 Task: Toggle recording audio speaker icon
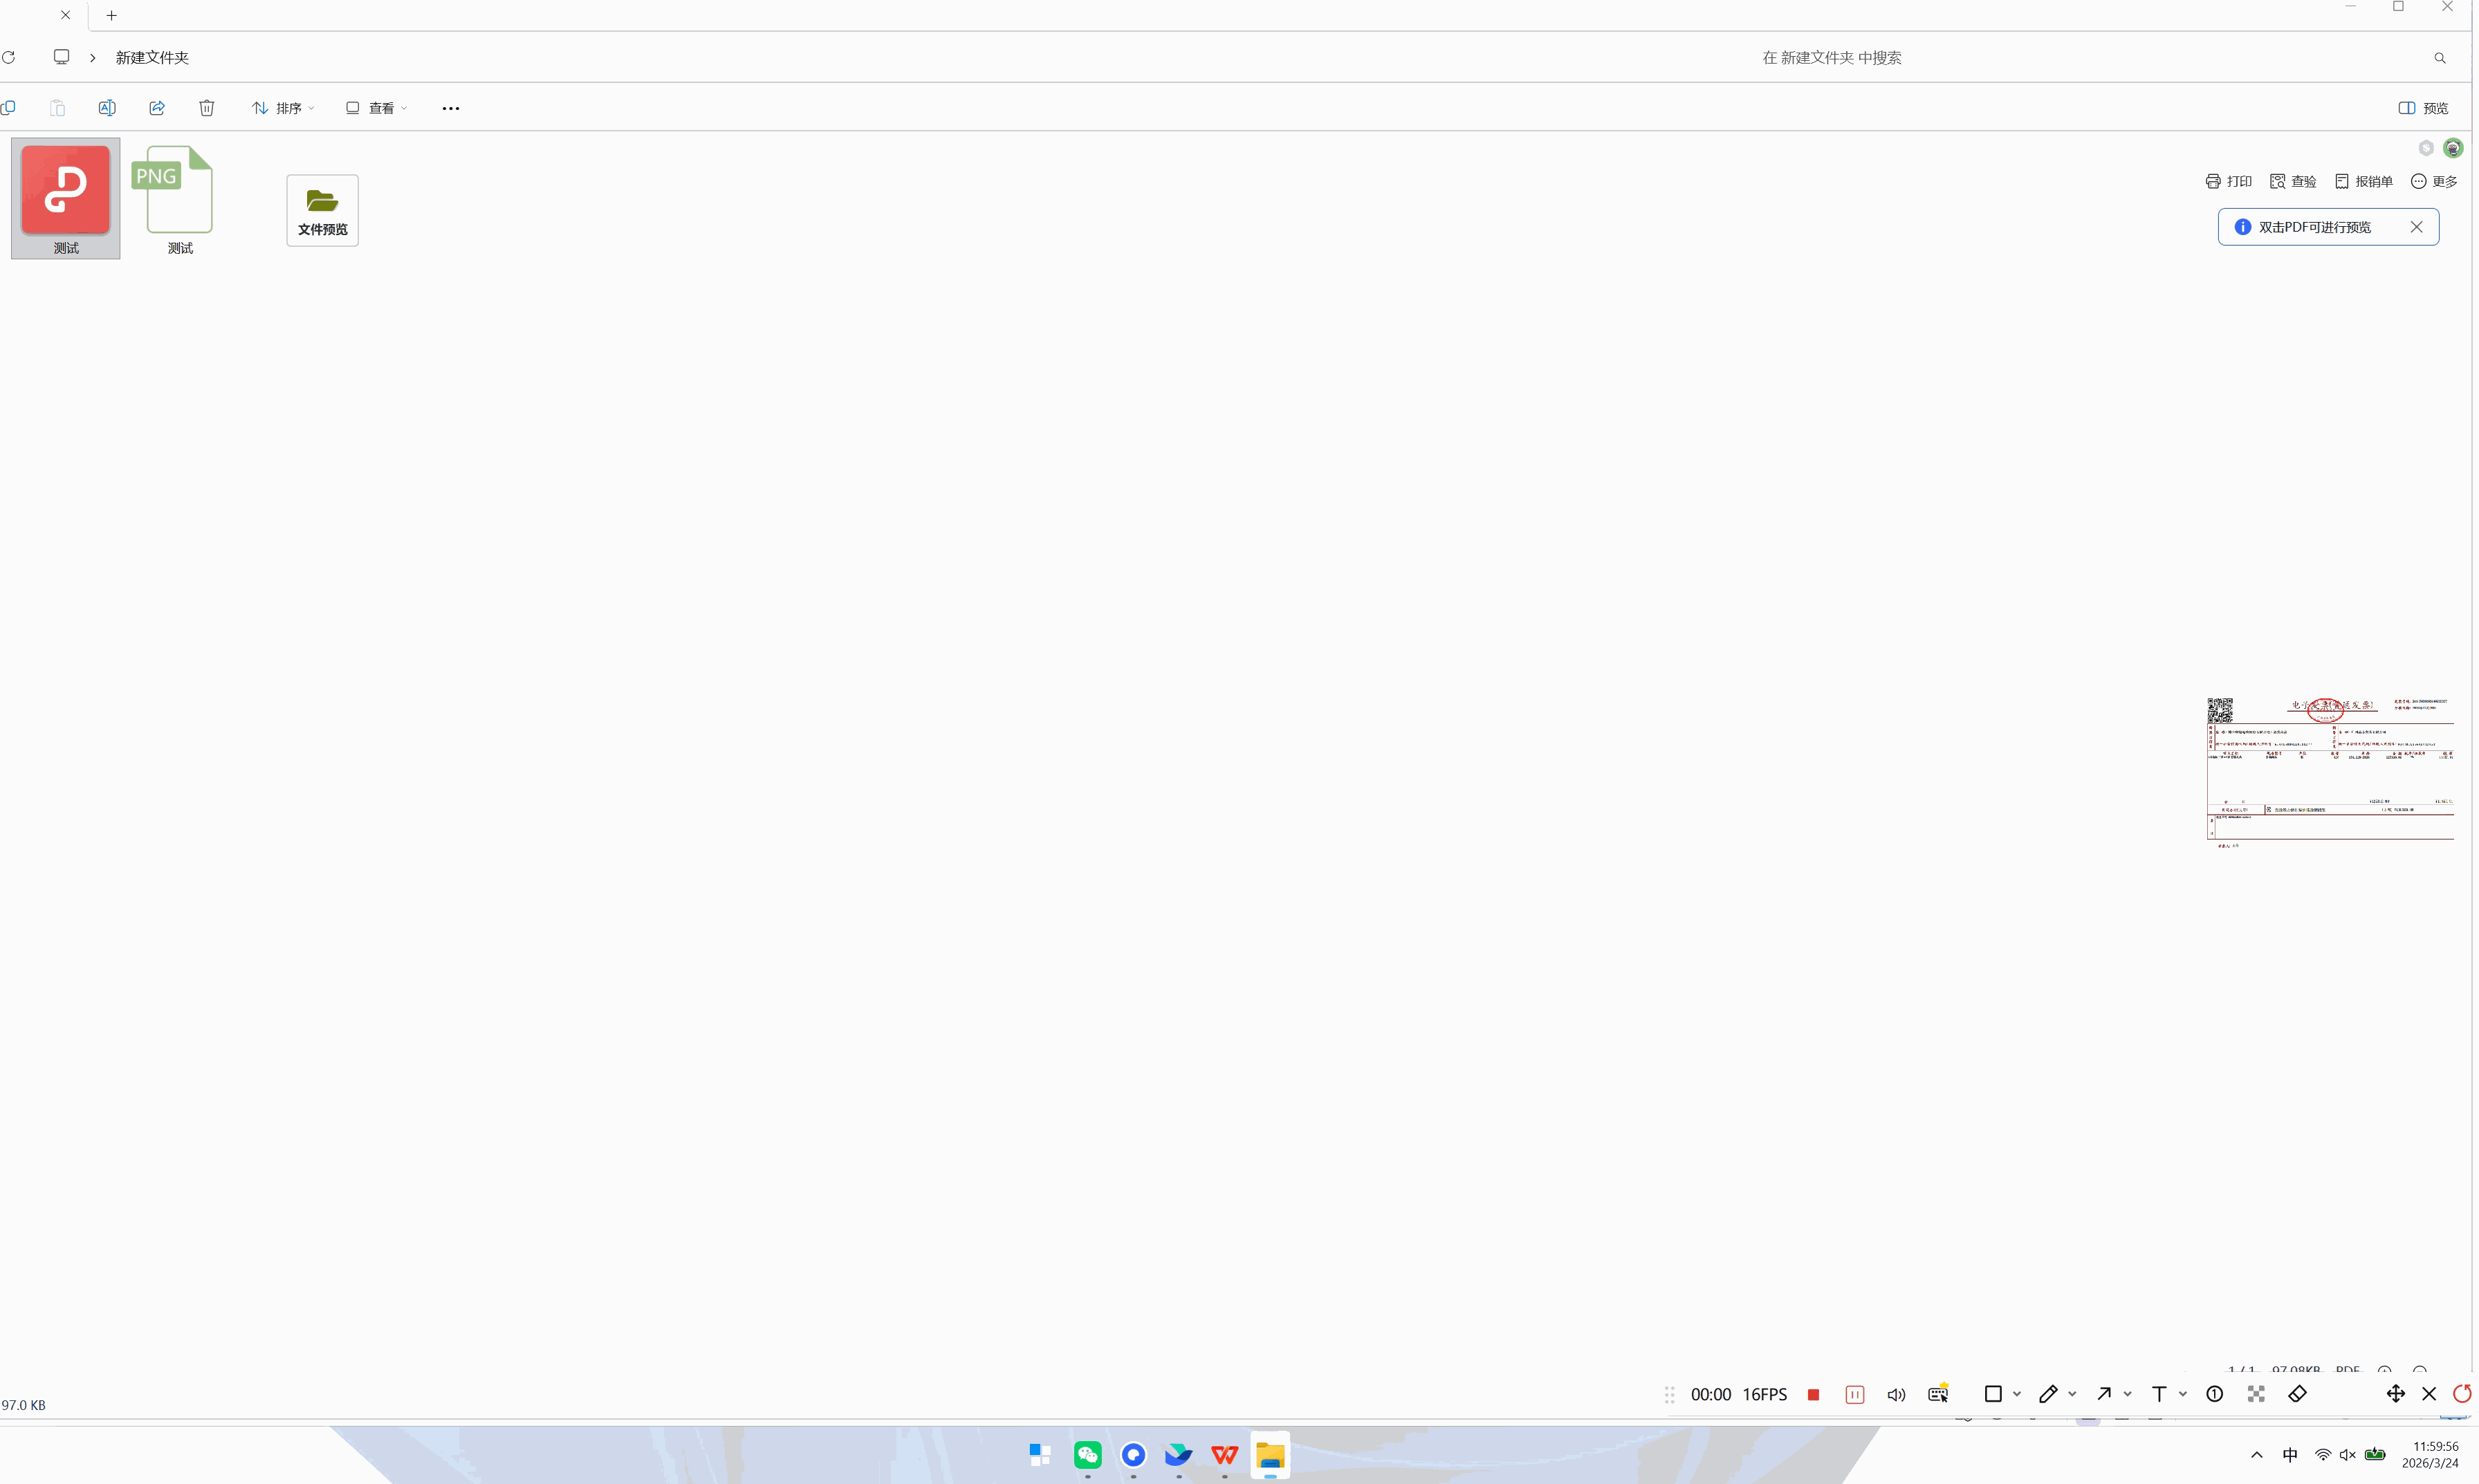[1895, 1394]
